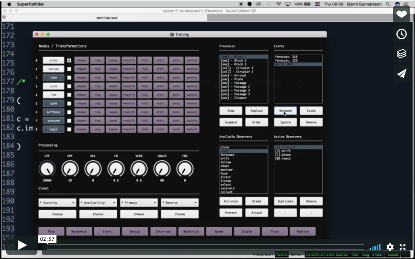
Task: Open the SuperCollider menu
Action: click(31, 4)
